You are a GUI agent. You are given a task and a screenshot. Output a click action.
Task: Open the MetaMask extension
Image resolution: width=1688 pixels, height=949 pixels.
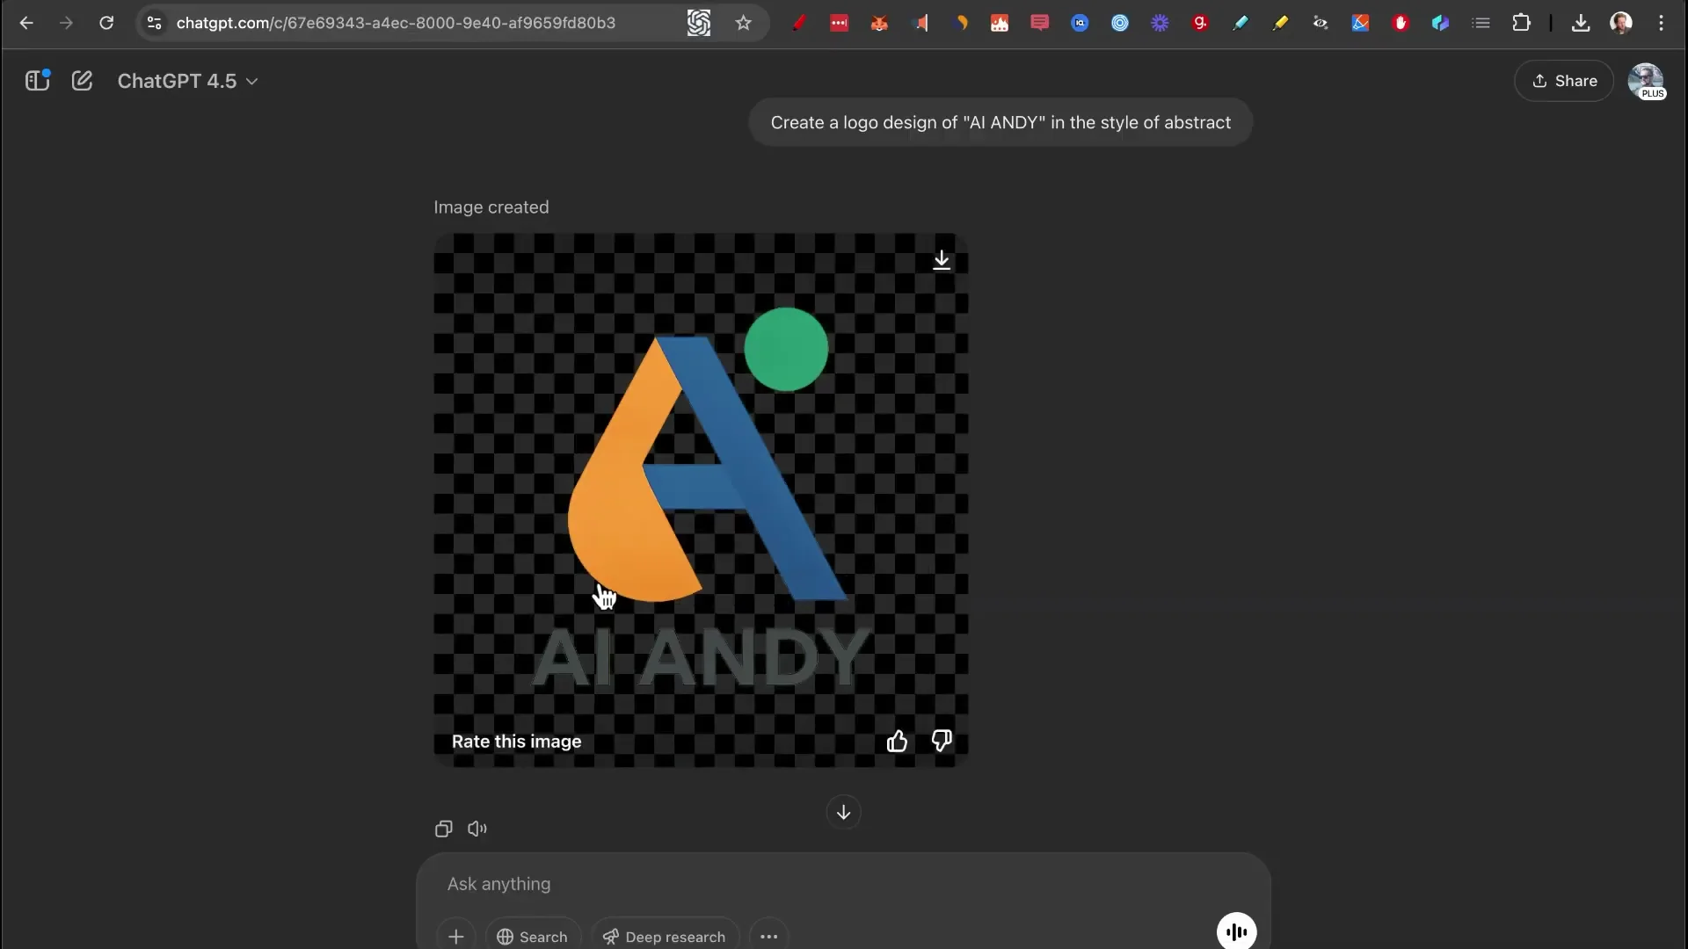click(879, 23)
